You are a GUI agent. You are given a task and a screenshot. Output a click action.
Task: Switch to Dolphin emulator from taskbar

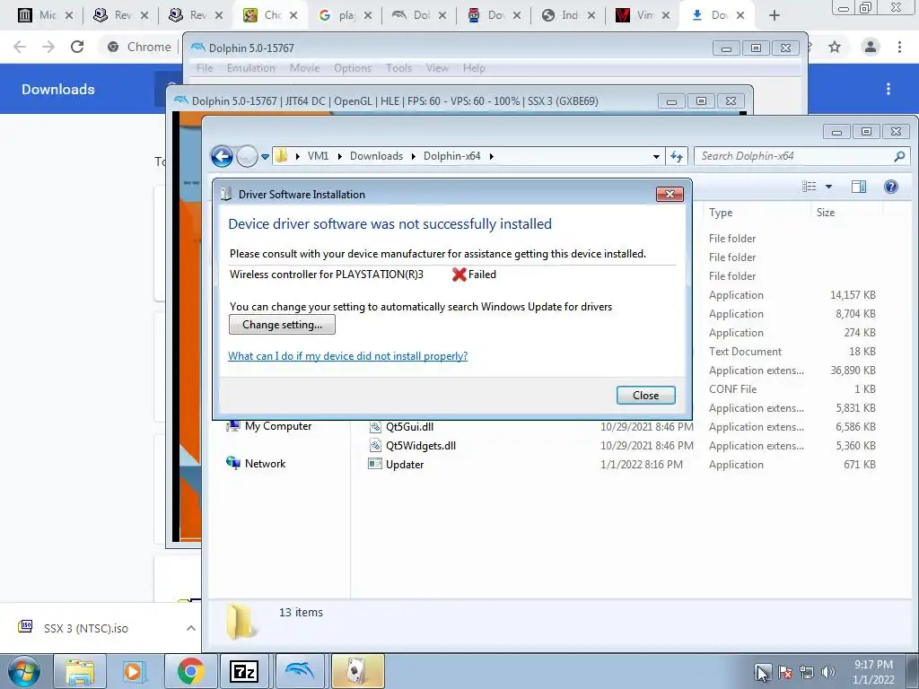[x=300, y=671]
